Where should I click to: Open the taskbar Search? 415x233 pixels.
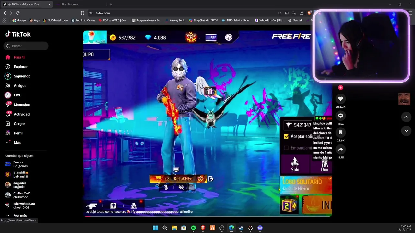point(165,228)
